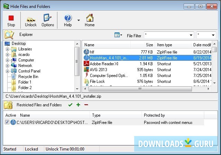Screen dimensions: 221x155
Task: Click file list horizontal scrollbar thumb
Action: [140, 89]
